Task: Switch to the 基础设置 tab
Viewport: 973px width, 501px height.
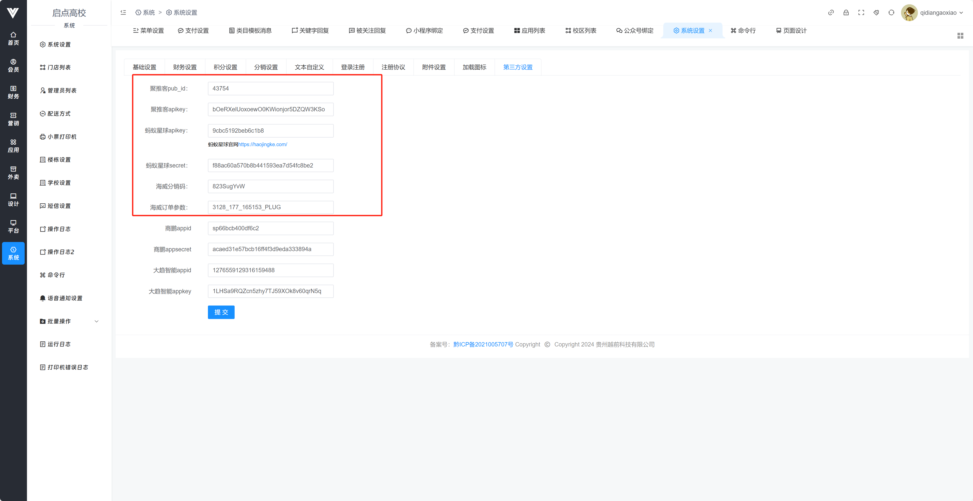Action: point(144,67)
